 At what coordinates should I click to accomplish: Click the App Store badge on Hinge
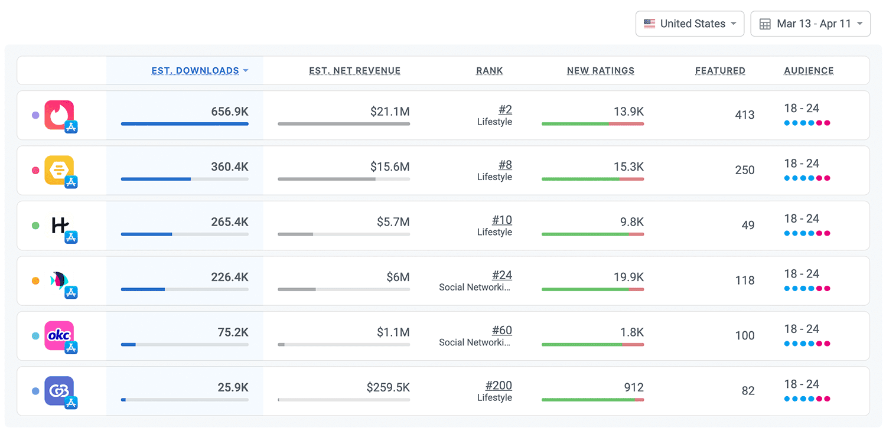[71, 237]
